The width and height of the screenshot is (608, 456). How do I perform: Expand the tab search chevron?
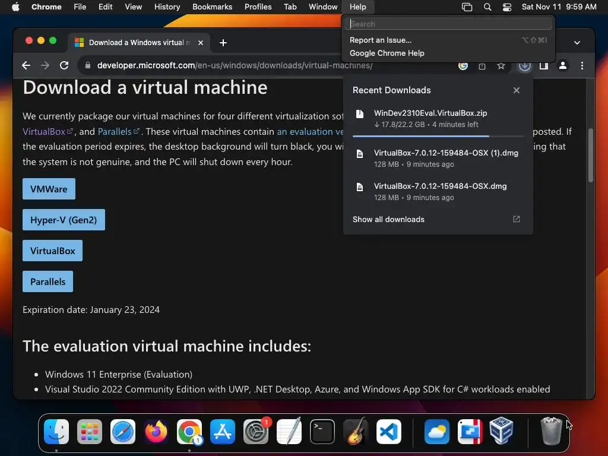(x=577, y=43)
